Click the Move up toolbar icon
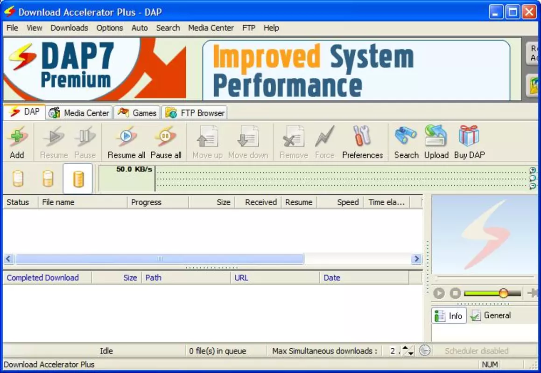The width and height of the screenshot is (541, 373). pyautogui.click(x=207, y=142)
